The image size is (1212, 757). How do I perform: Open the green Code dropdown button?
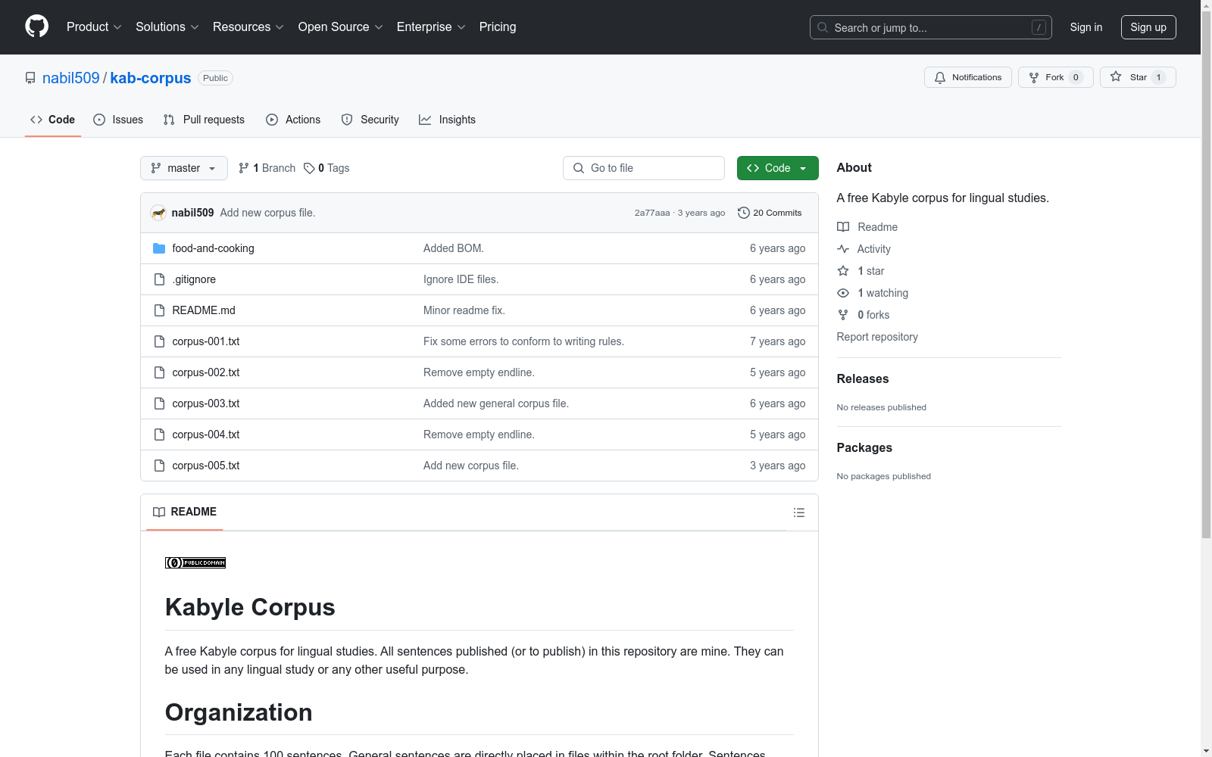point(777,168)
